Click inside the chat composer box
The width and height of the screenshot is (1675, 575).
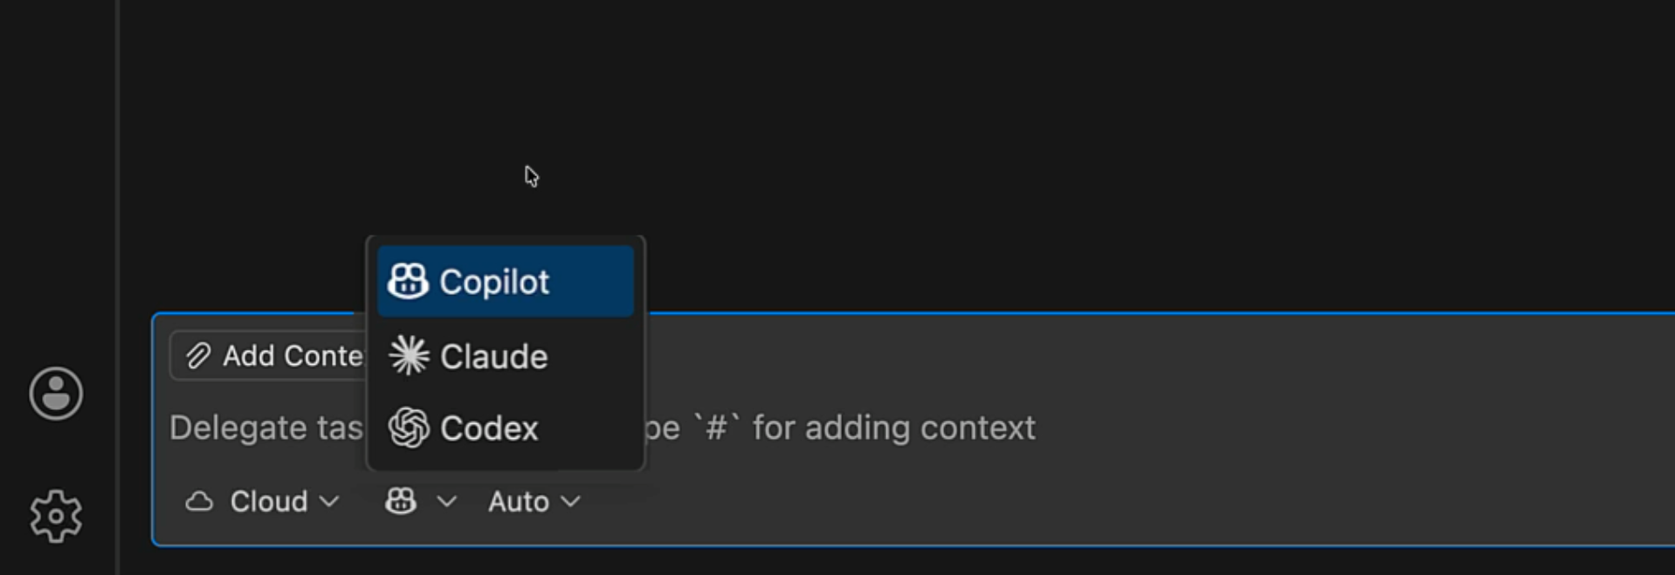click(961, 428)
